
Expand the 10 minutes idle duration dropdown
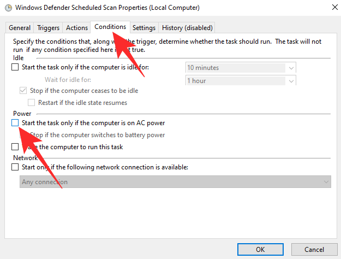point(291,68)
